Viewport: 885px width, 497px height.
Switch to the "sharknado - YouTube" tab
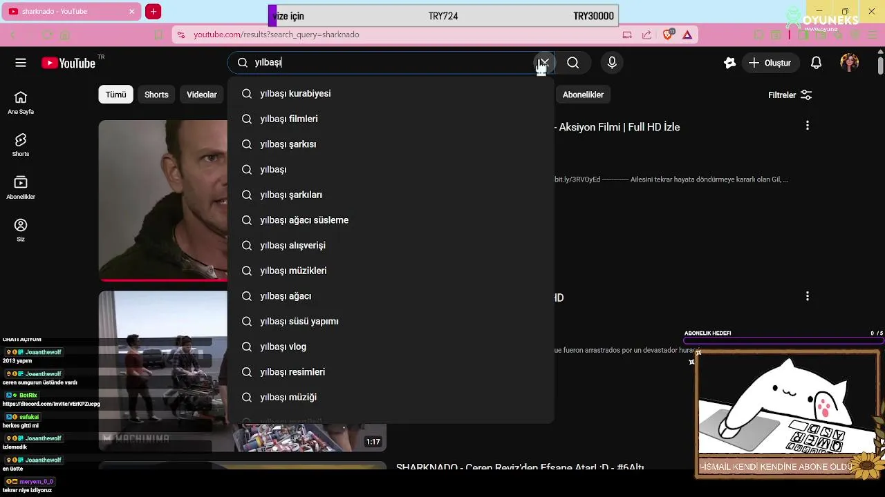pyautogui.click(x=71, y=12)
